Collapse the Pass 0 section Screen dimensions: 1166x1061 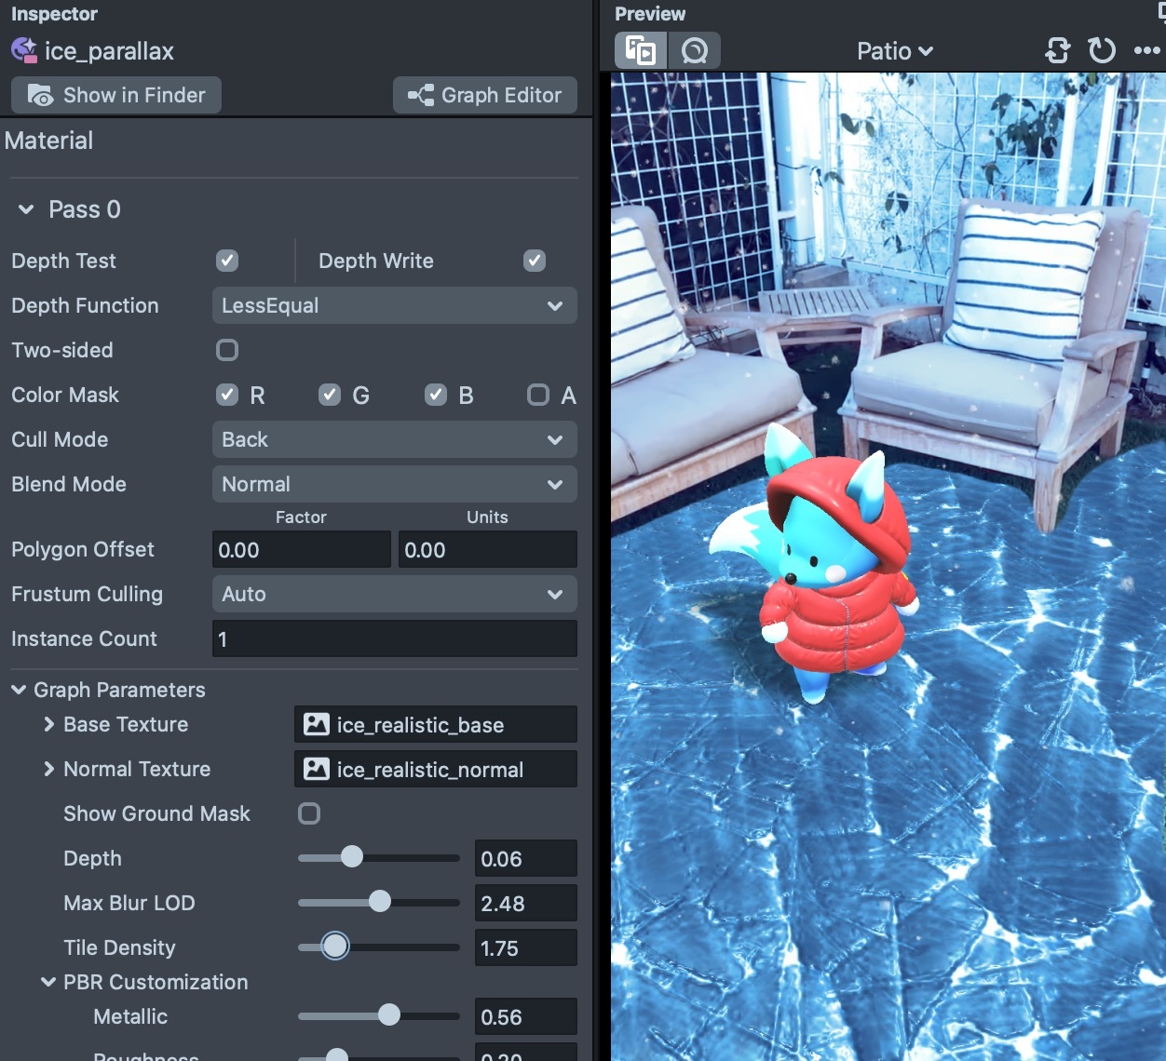click(x=26, y=209)
